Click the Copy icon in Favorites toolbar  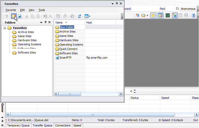32,16
